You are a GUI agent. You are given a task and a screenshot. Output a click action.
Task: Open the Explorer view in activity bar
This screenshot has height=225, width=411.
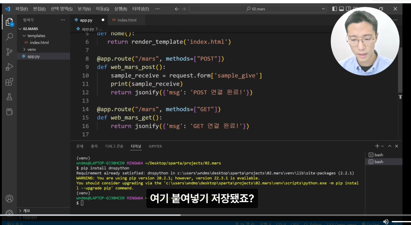[9, 22]
